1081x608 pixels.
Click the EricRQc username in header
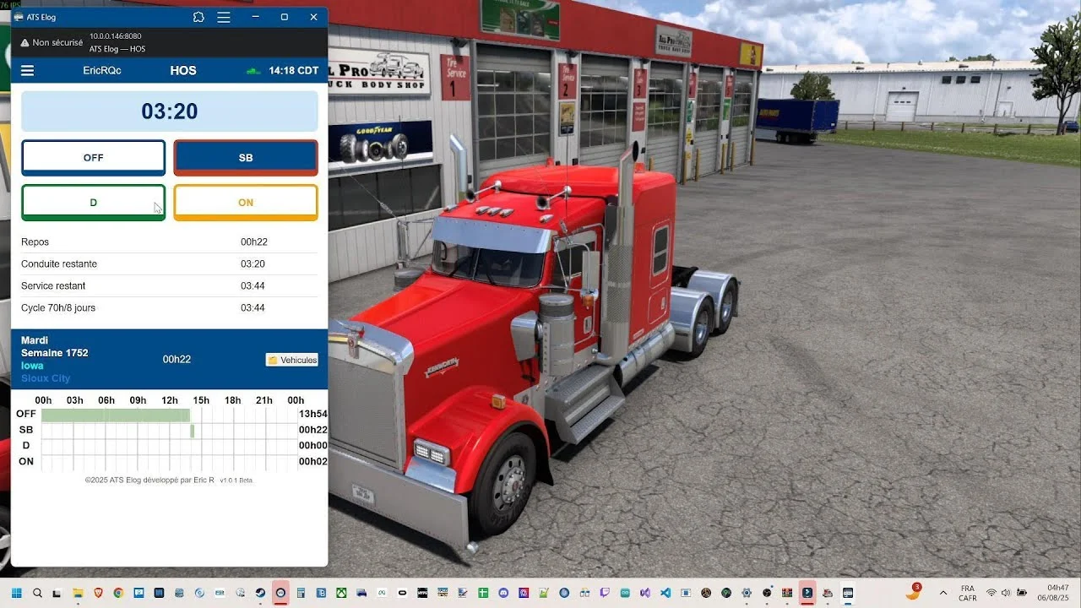tap(102, 71)
